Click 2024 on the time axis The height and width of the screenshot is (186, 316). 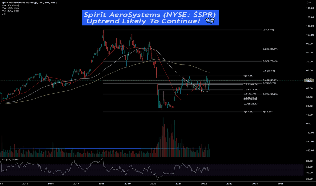255,184
